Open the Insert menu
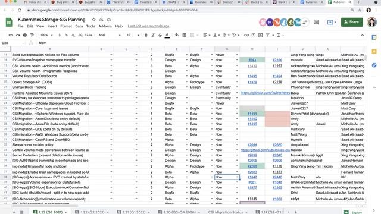 (x=52, y=26)
